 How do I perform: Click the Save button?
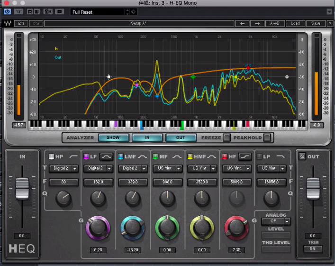point(316,23)
